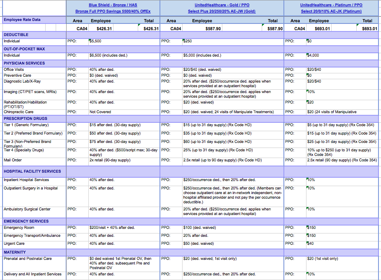The width and height of the screenshot is (381, 280).
Task: Select the $35 (up to 31 day supply) cell
Action: click(x=233, y=135)
